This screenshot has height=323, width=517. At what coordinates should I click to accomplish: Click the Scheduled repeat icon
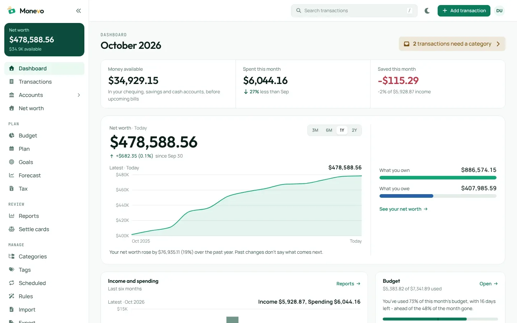pos(11,283)
